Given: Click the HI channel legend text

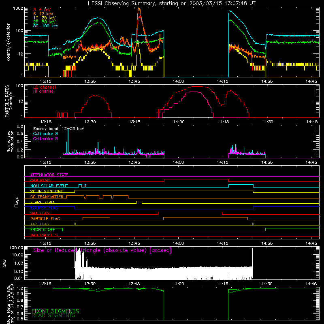Looking at the screenshot, I should (x=44, y=92).
